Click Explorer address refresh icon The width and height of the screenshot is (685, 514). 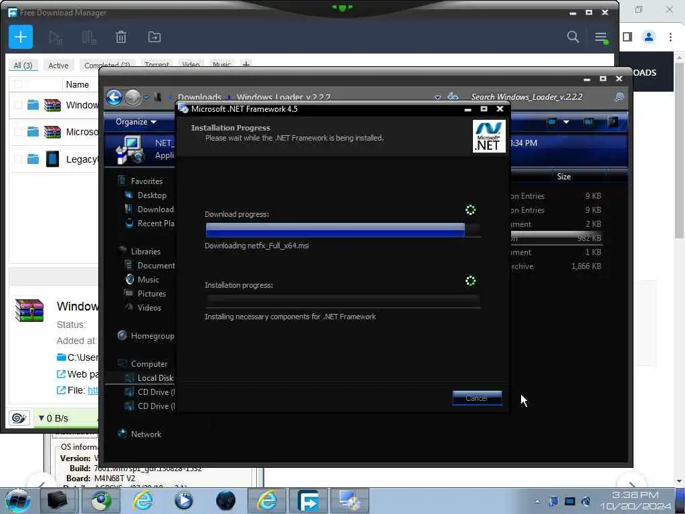(x=453, y=96)
